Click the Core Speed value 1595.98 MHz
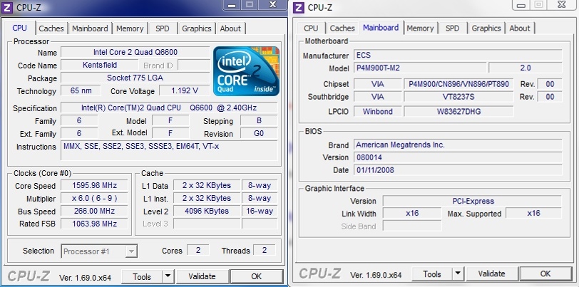Image resolution: width=579 pixels, height=287 pixels. click(x=95, y=185)
